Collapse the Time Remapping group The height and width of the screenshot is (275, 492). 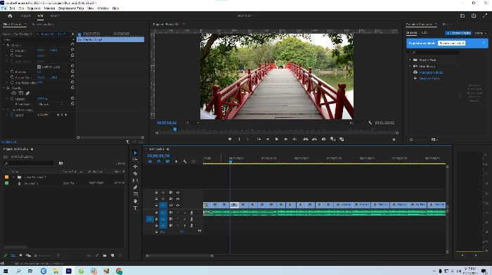[4, 110]
